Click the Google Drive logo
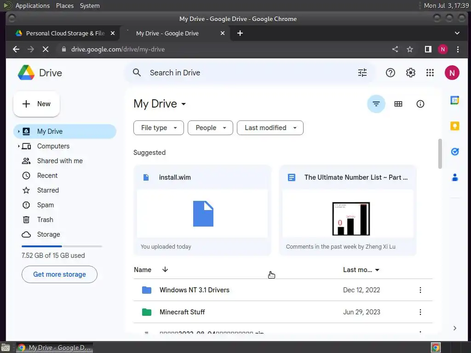The image size is (471, 353). (26, 73)
